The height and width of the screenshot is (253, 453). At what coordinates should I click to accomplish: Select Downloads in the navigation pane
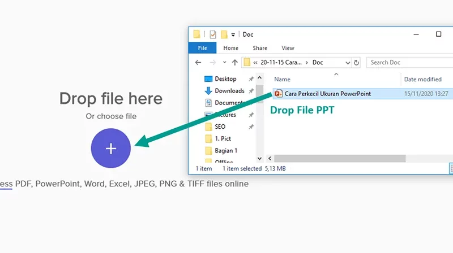click(229, 91)
